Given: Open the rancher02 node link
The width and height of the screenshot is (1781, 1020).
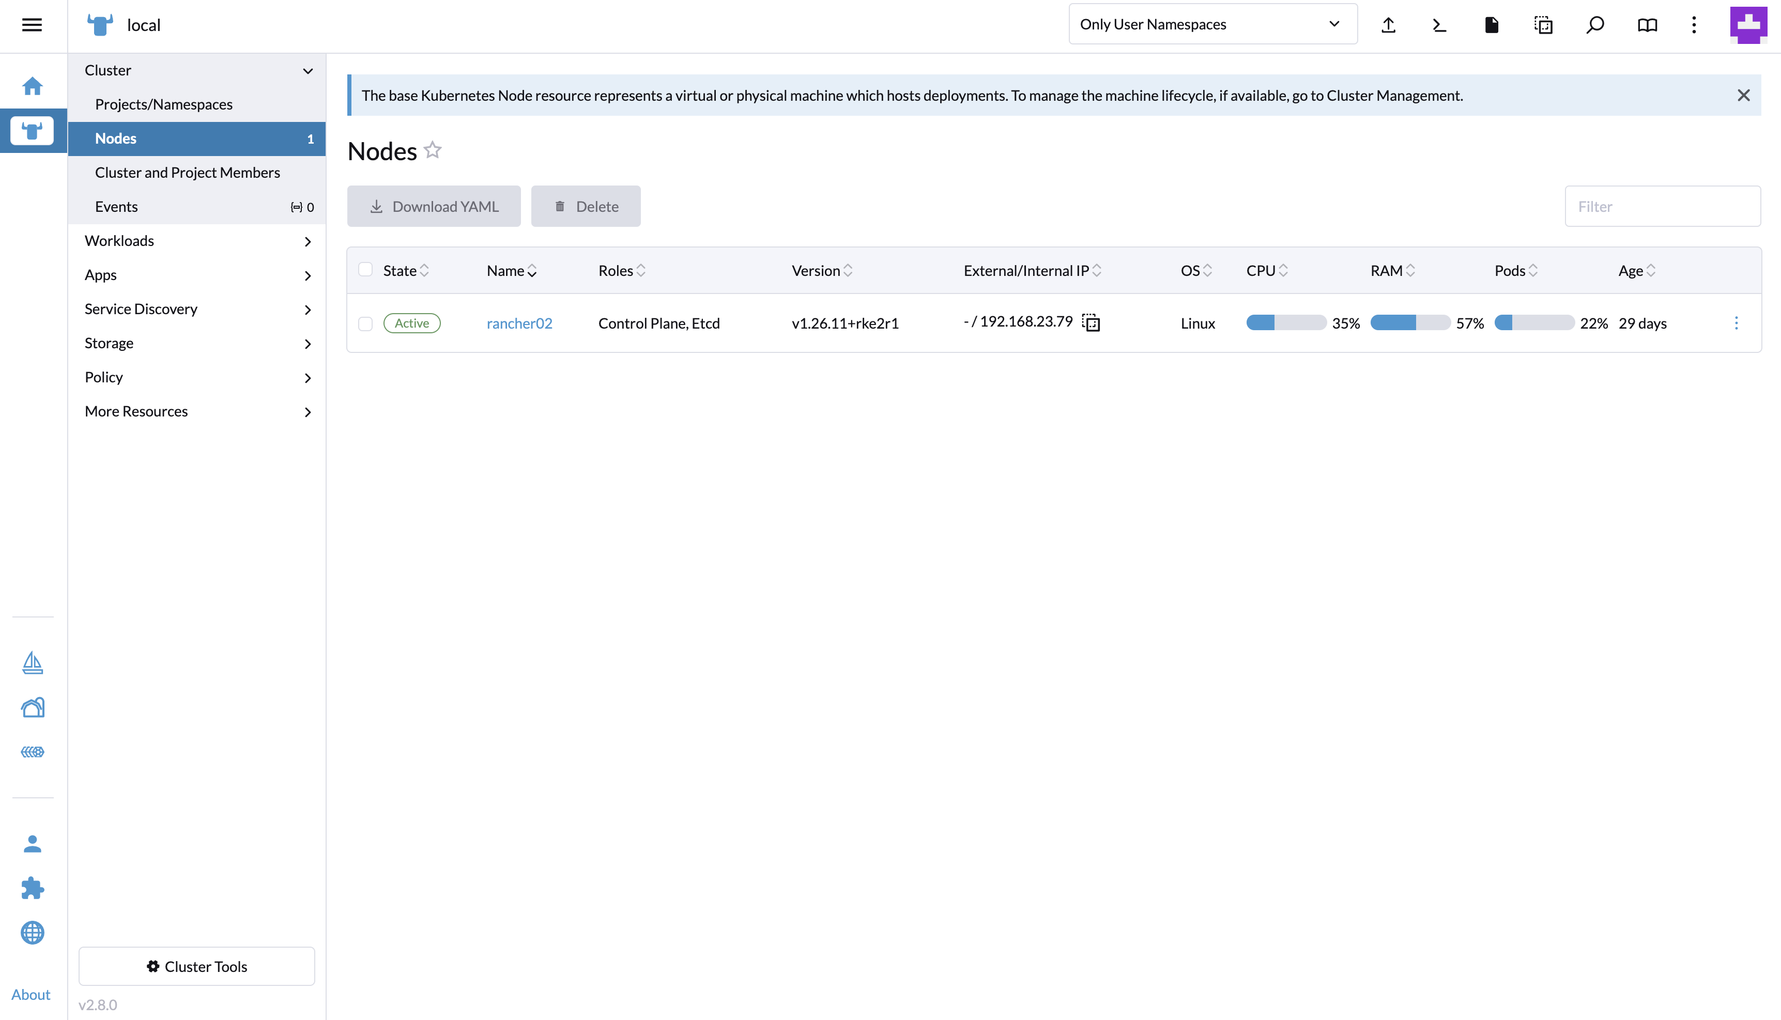Looking at the screenshot, I should point(519,323).
